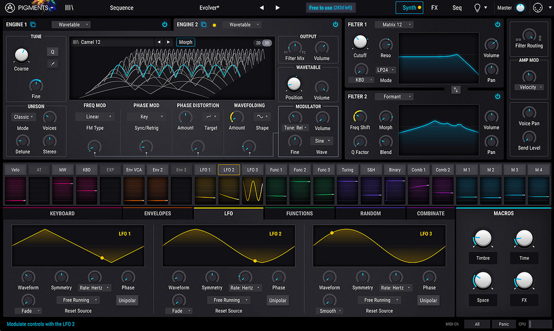Open the Filter 1 Matrix 12 type dropdown
554x331 pixels.
394,24
